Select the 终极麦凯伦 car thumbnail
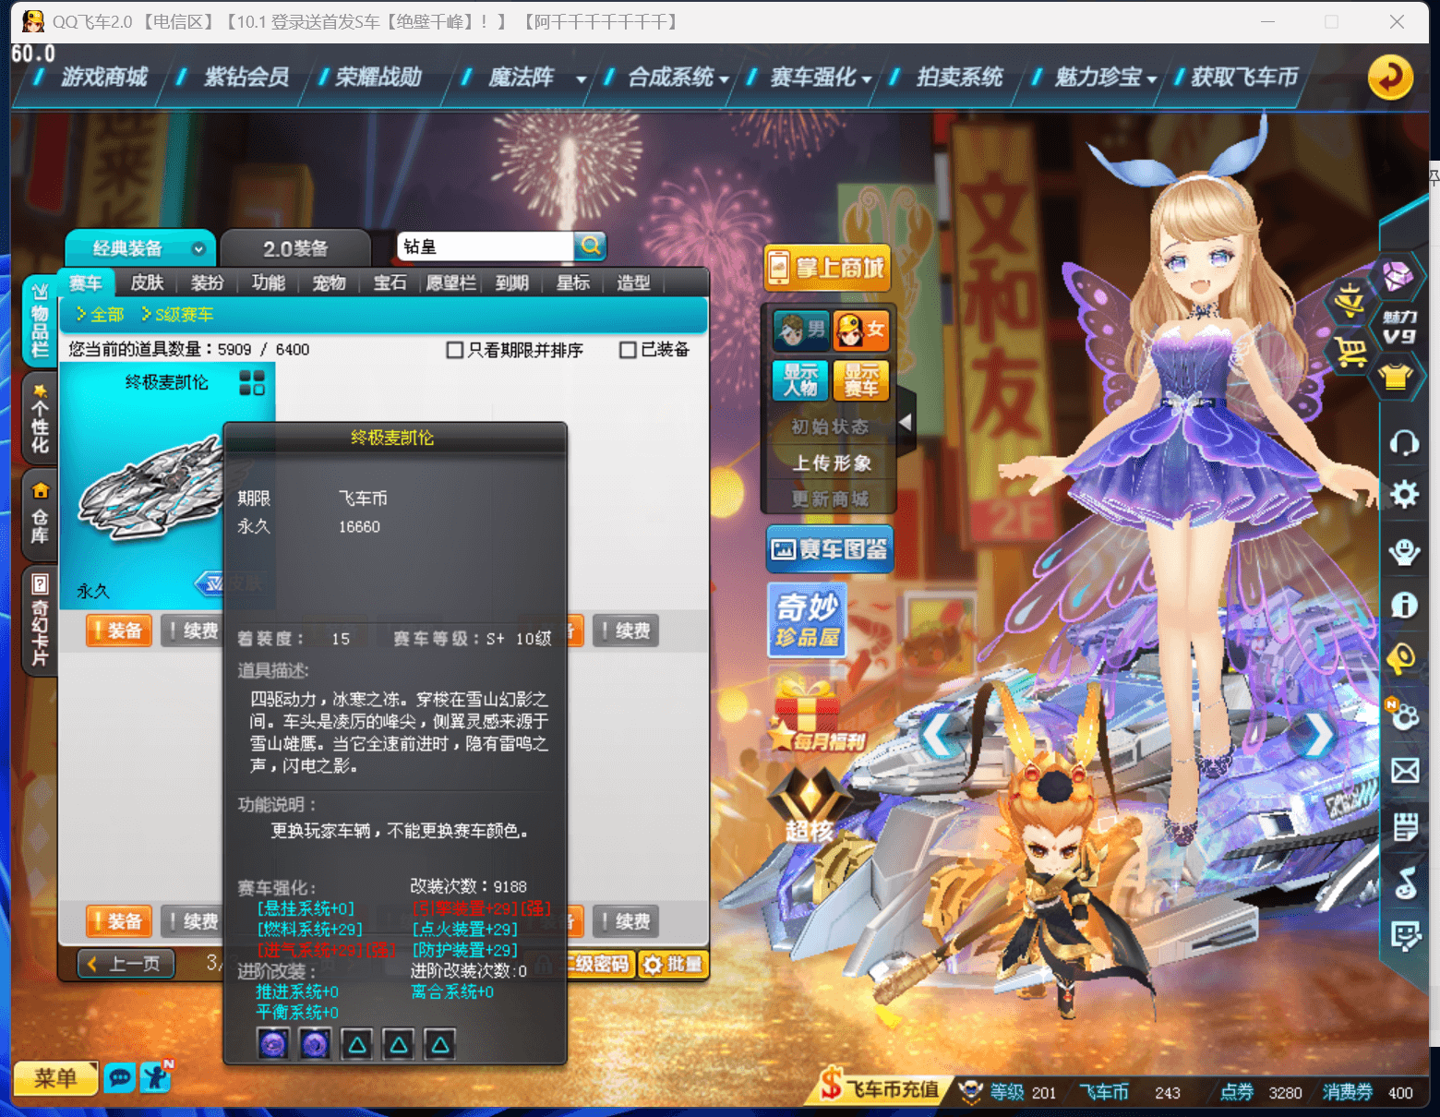This screenshot has width=1440, height=1117. [x=152, y=489]
